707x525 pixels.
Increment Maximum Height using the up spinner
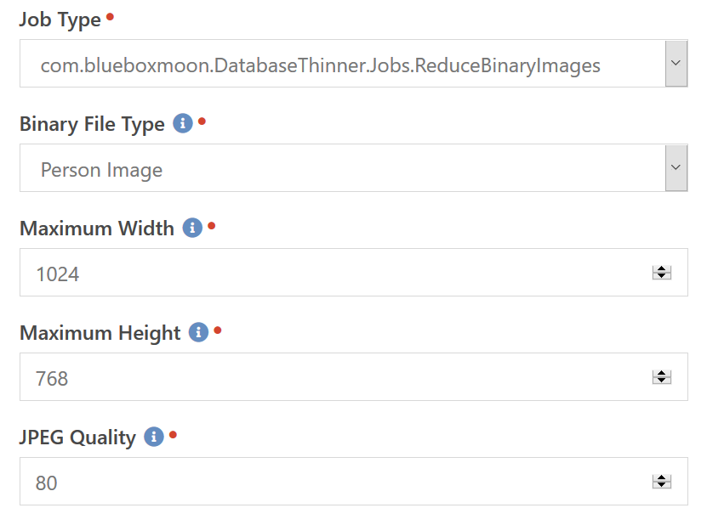pyautogui.click(x=661, y=373)
